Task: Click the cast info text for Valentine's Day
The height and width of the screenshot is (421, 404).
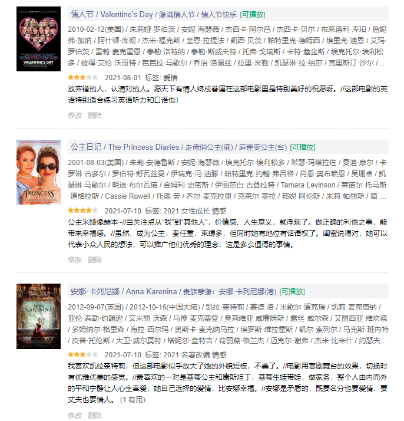Action: tap(227, 46)
